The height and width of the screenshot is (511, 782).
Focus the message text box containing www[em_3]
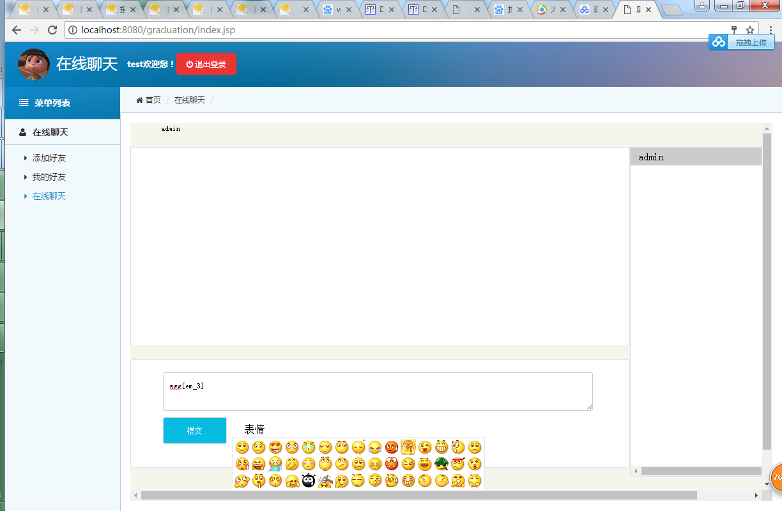378,392
